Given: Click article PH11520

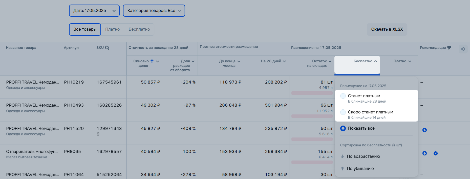Looking at the screenshot, I should pos(74,128).
